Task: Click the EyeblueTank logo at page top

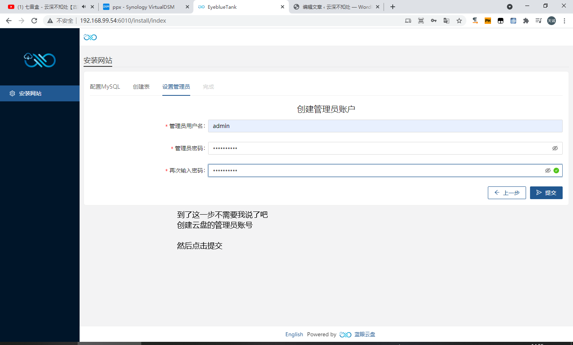Action: pyautogui.click(x=90, y=37)
